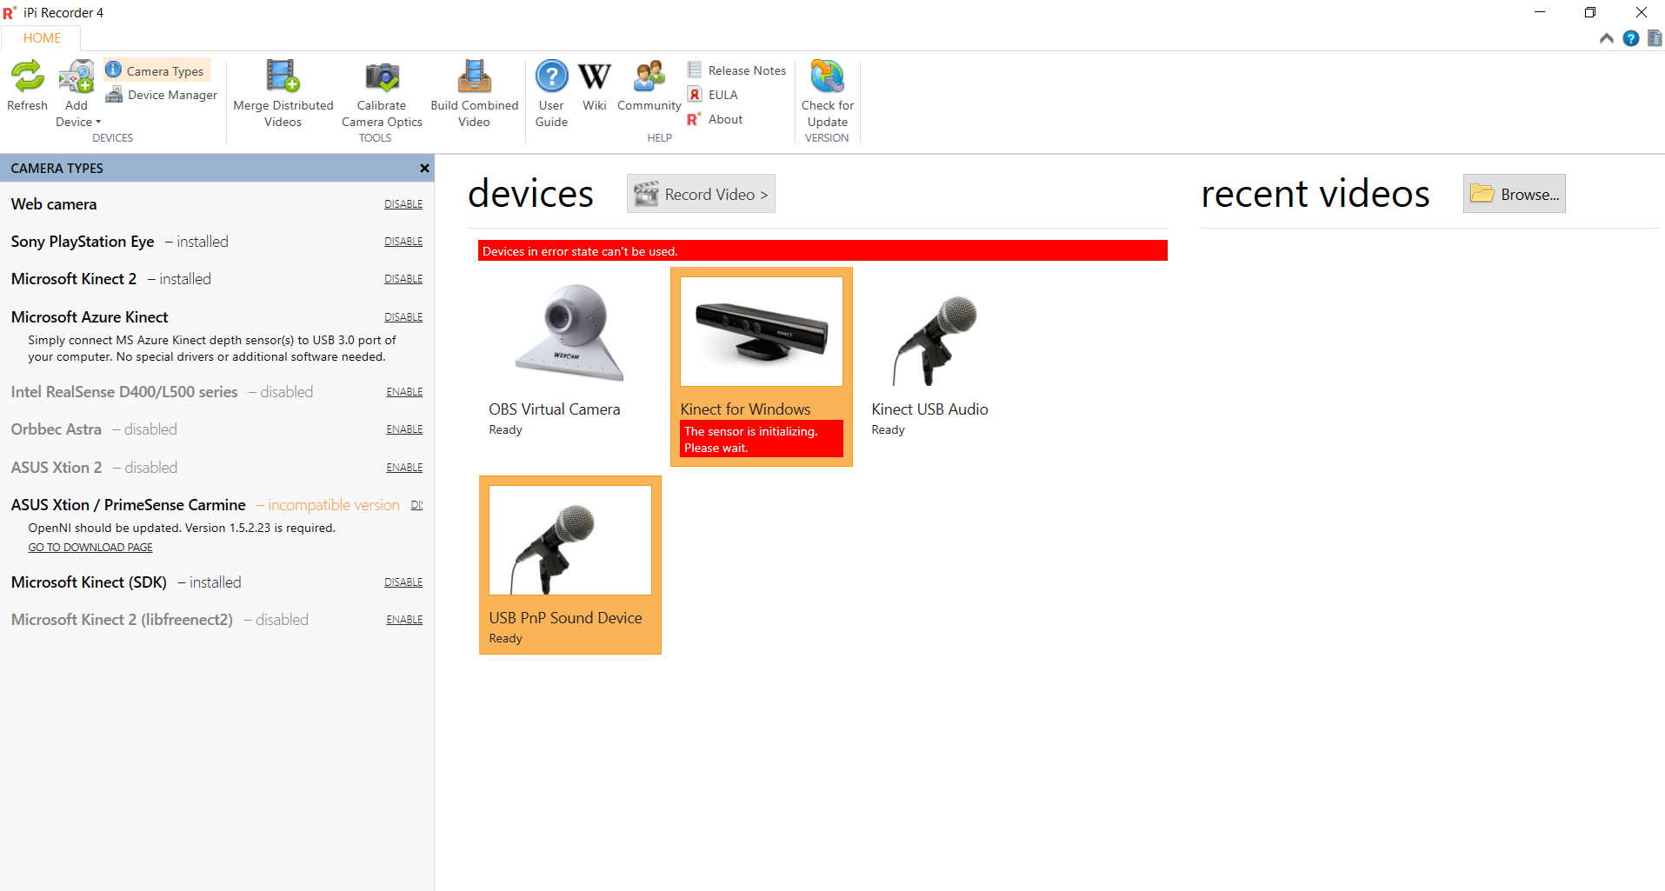Click the blue help question icon
The image size is (1665, 891).
[x=1631, y=38]
